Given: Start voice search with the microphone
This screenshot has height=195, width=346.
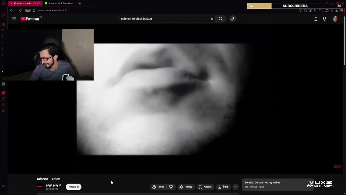Looking at the screenshot, I should click(x=233, y=19).
